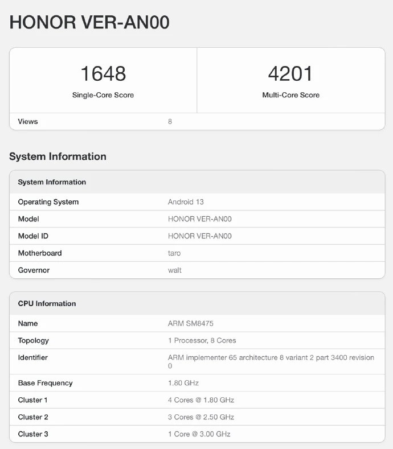Click the Base Frequency row label

pos(46,383)
